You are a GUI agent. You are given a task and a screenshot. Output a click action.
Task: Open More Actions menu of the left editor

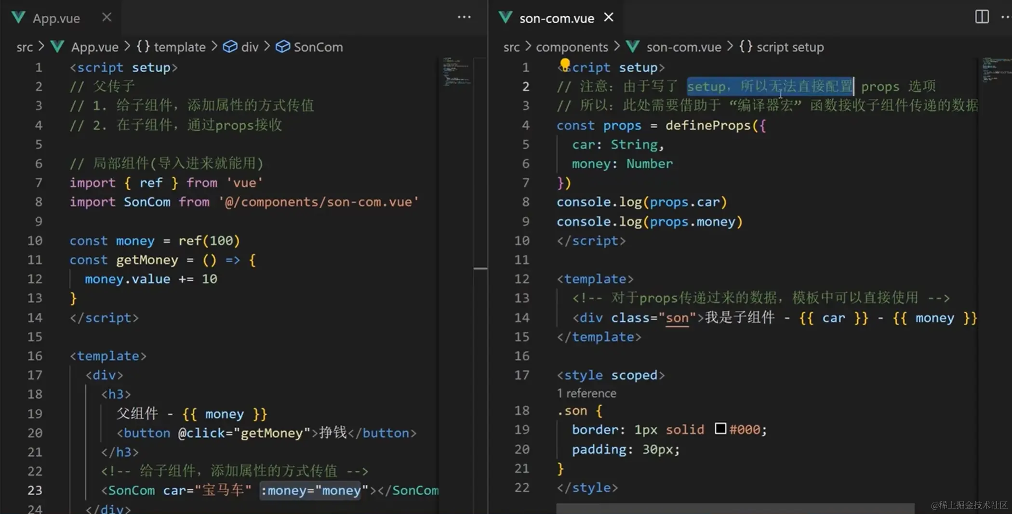(x=464, y=17)
